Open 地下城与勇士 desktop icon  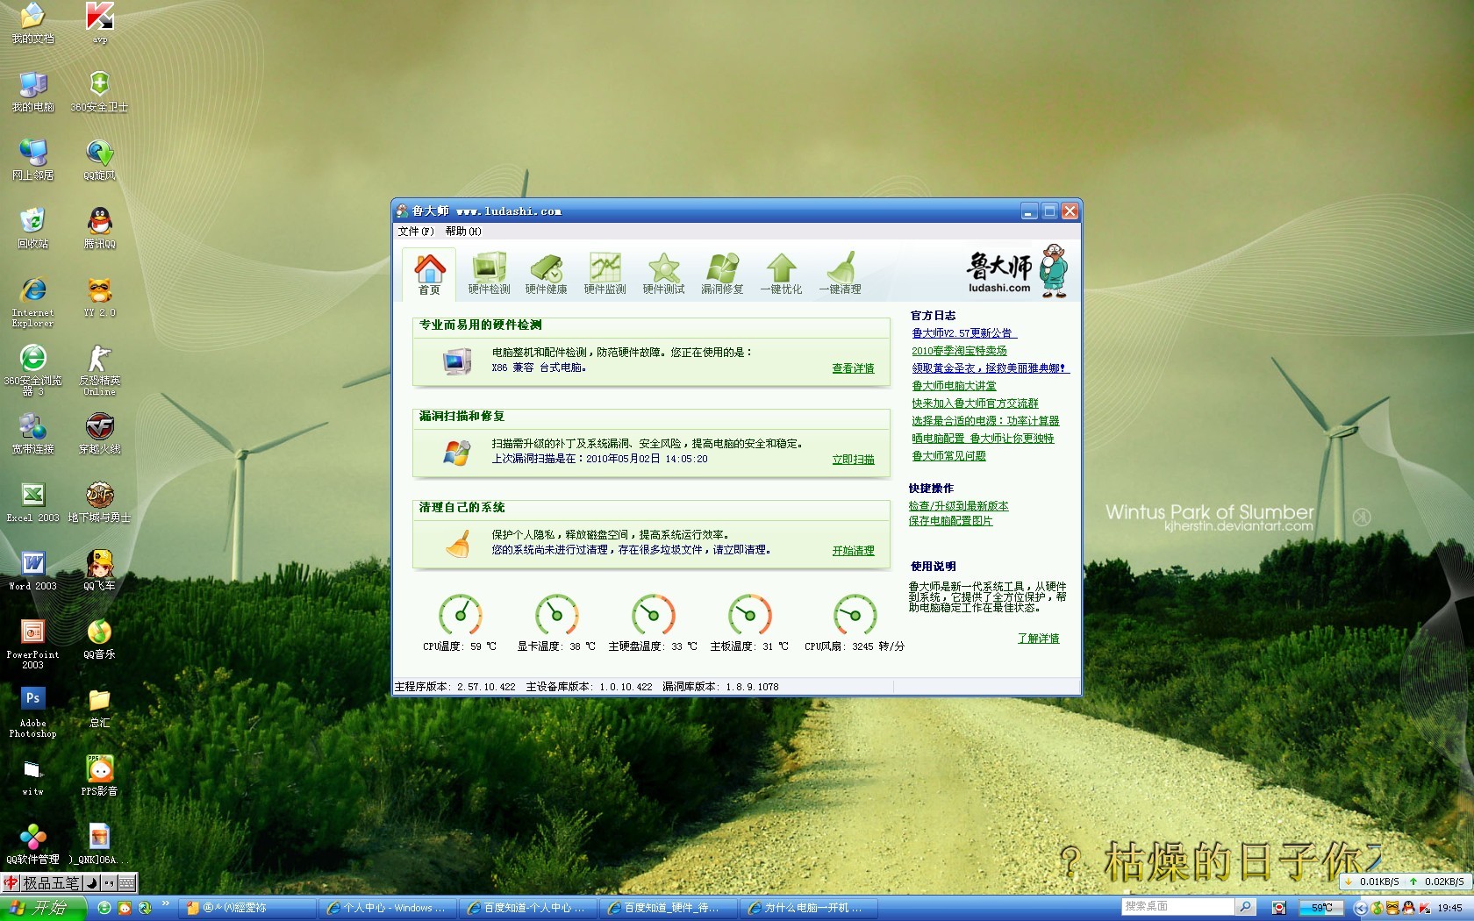pos(99,502)
